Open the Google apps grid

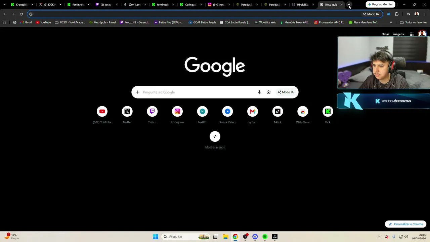[412, 34]
